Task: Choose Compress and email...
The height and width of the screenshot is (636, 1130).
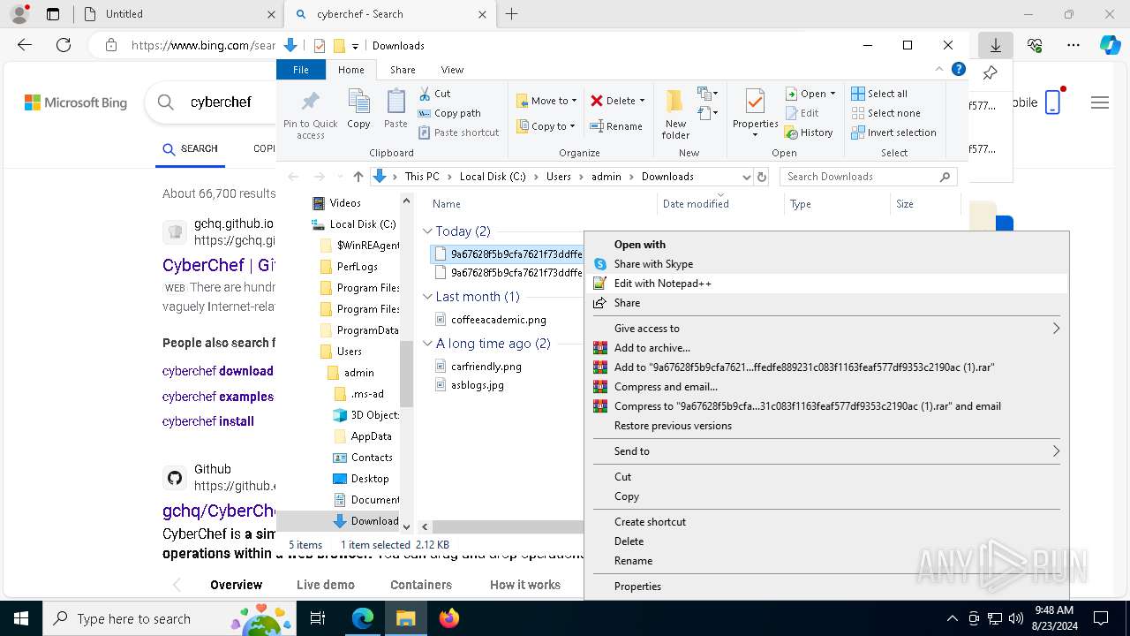Action: (825, 387)
